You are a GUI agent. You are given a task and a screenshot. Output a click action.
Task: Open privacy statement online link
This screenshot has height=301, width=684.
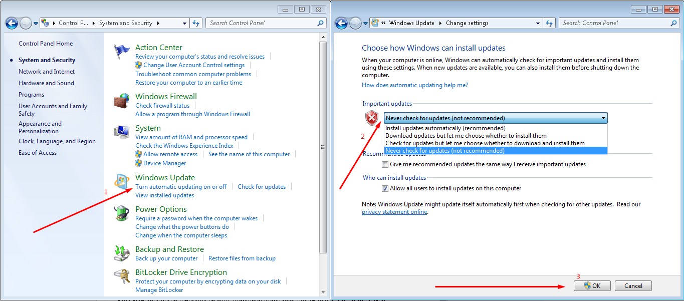[394, 212]
